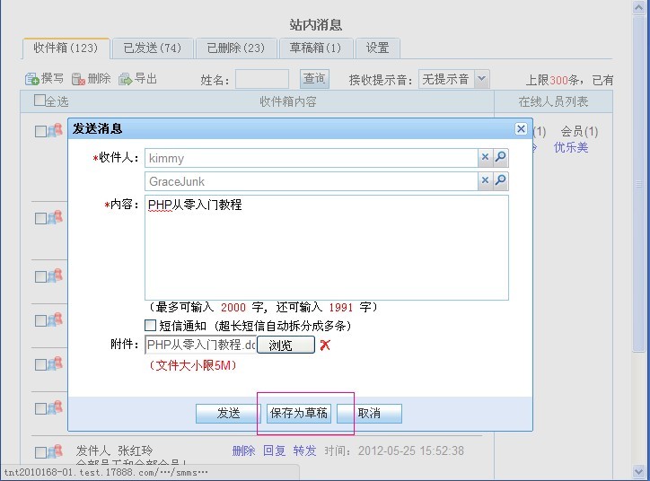Click the search icon beside GraceJunk recipient
This screenshot has width=650, height=481.
coord(501,180)
